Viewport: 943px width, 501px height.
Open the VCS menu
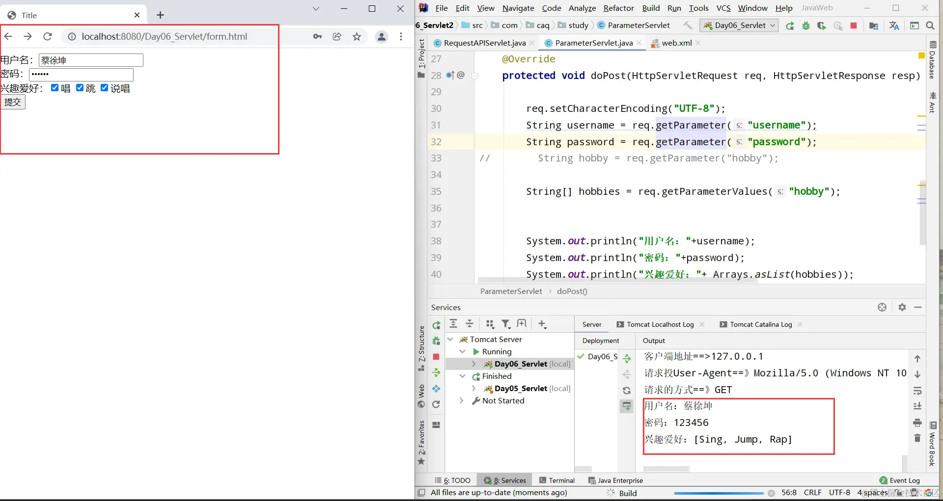tap(723, 8)
